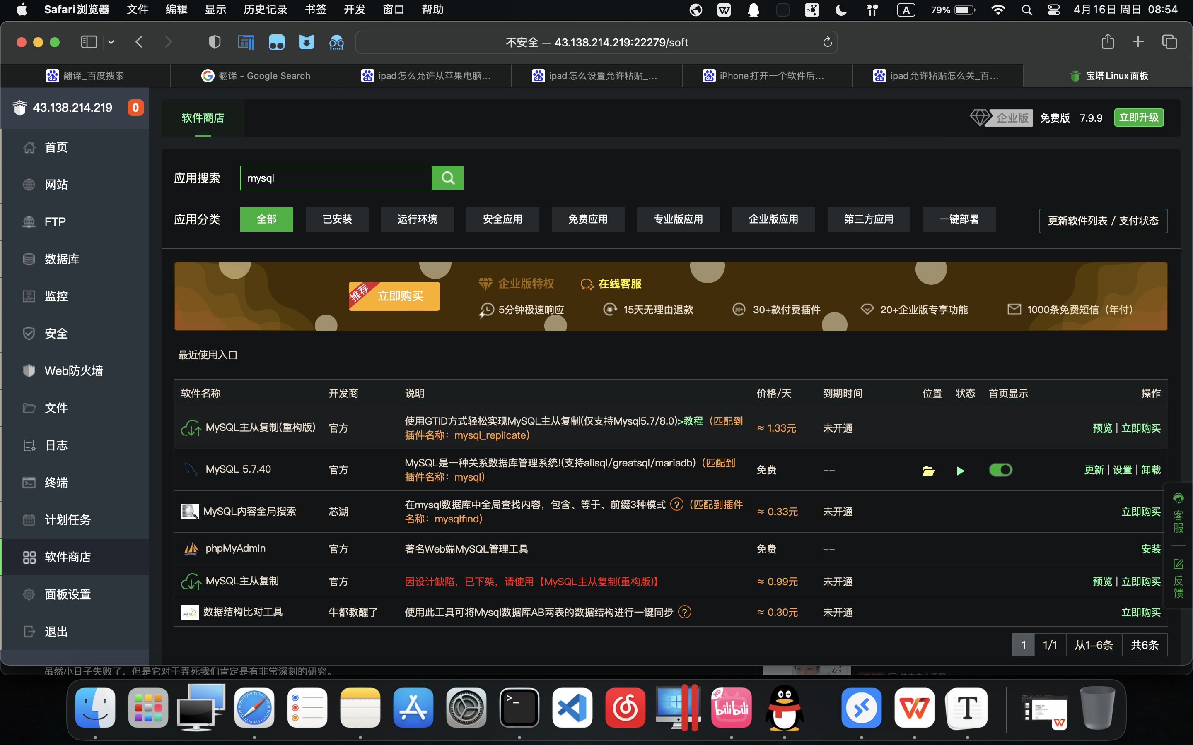This screenshot has width=1193, height=745.
Task: Switch to the 翻译 - Google Search tab
Action: (255, 76)
